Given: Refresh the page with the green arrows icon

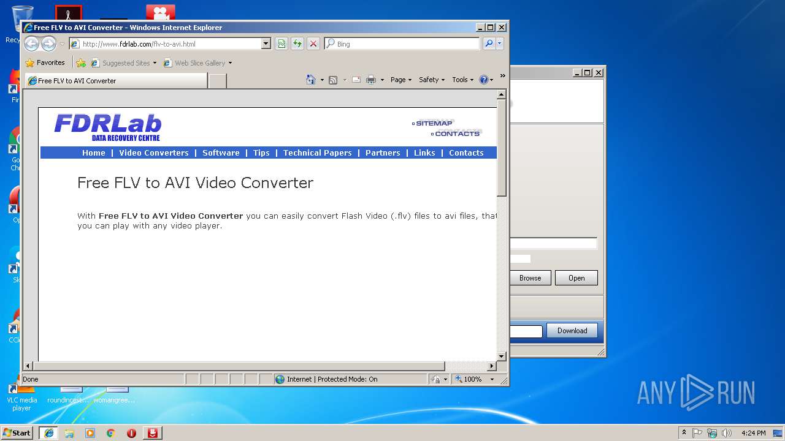Looking at the screenshot, I should point(297,43).
